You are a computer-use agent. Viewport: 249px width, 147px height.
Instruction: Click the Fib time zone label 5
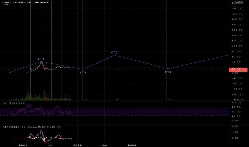[x=85, y=99]
